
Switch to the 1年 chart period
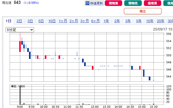point(106,21)
